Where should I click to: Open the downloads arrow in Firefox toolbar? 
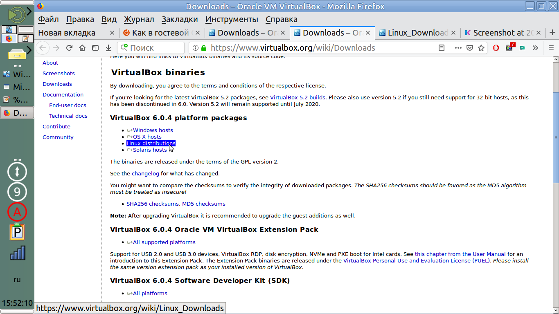(x=108, y=48)
